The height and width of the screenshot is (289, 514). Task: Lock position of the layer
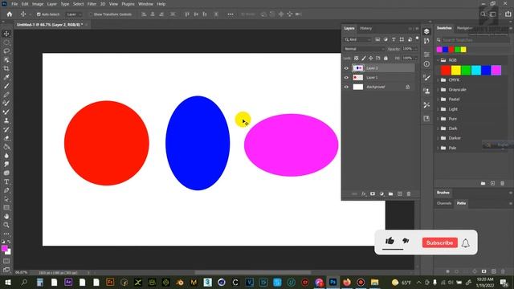[x=371, y=58]
